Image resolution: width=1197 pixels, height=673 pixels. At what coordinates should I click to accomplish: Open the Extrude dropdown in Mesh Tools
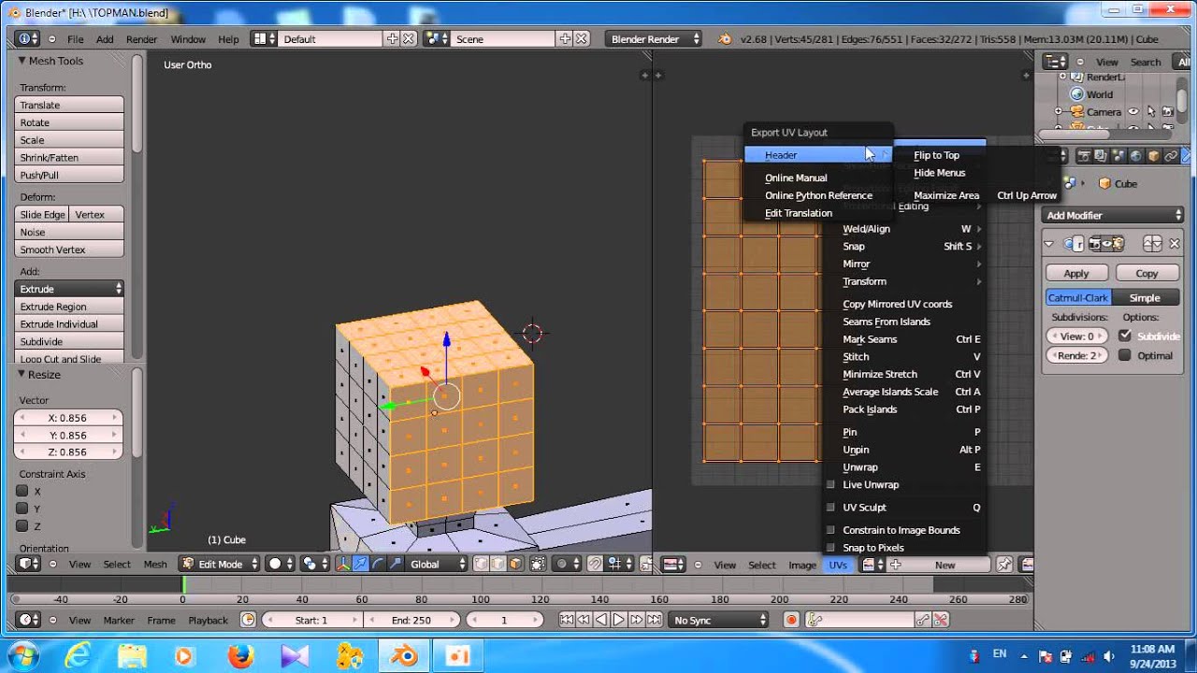pos(70,289)
